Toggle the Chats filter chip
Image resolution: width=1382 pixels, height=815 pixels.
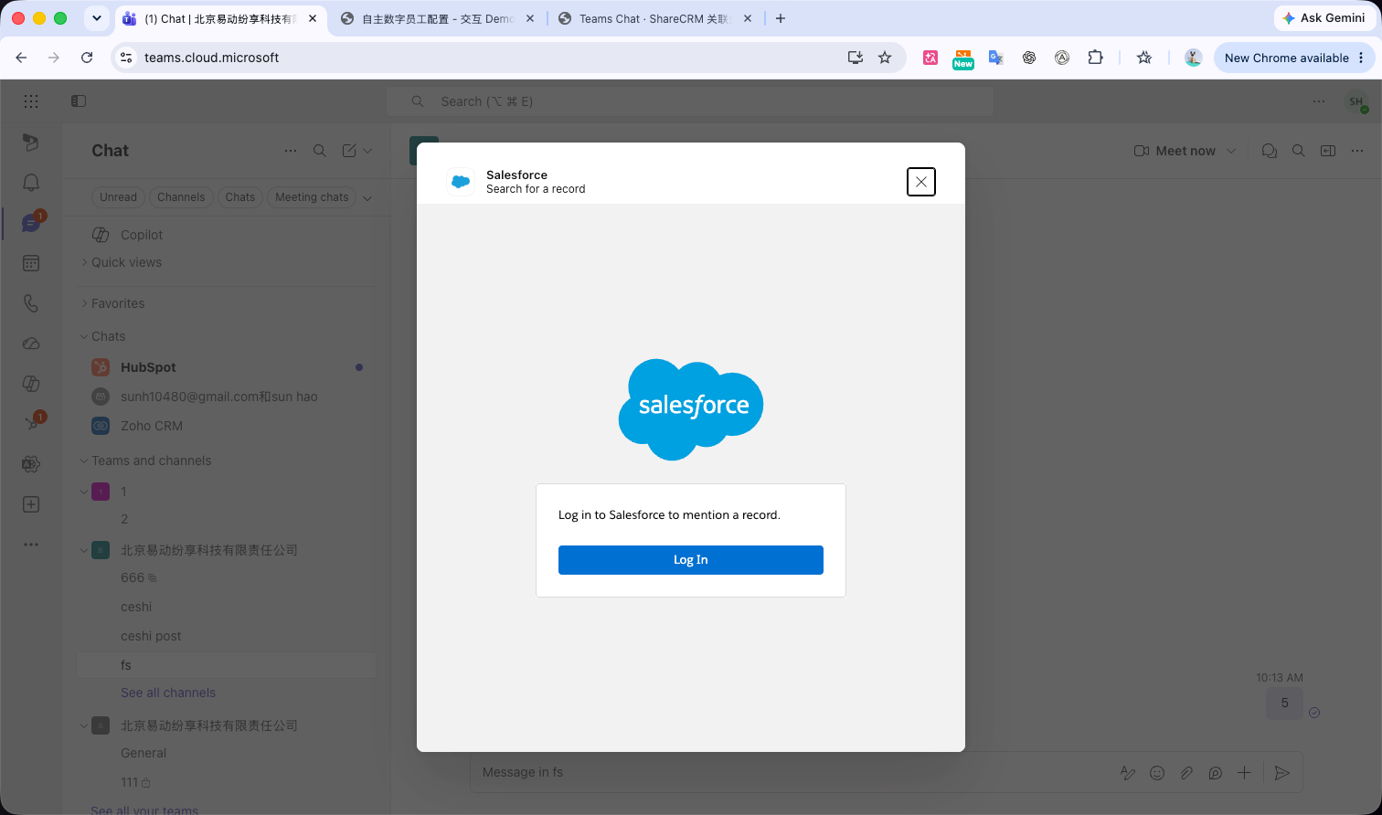coord(240,197)
